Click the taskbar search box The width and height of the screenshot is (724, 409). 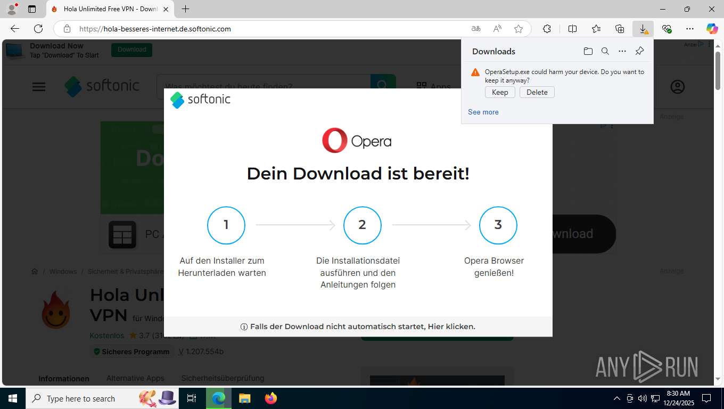coord(103,398)
